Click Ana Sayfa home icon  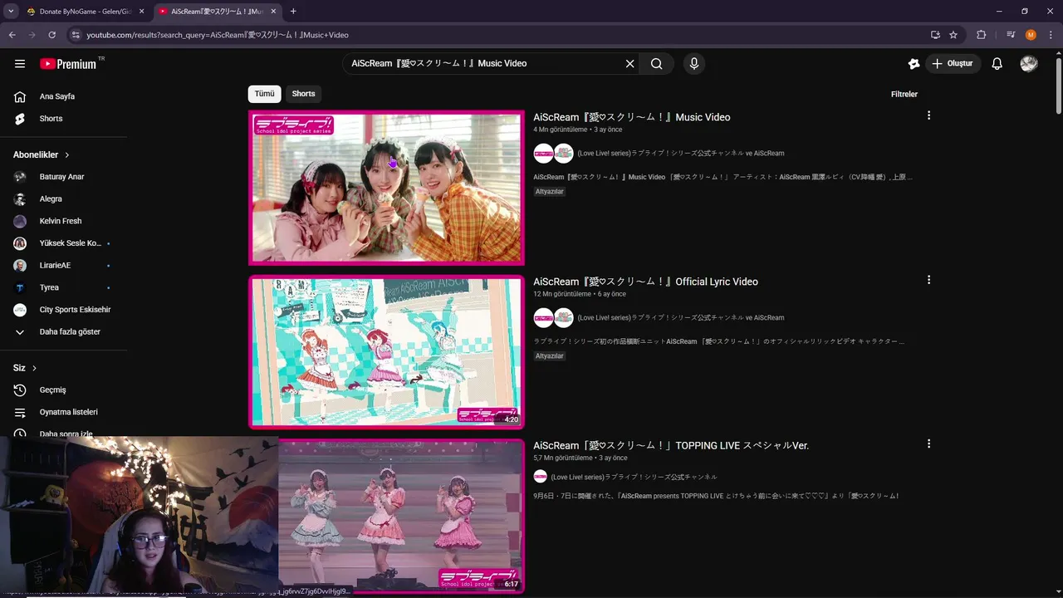point(20,96)
